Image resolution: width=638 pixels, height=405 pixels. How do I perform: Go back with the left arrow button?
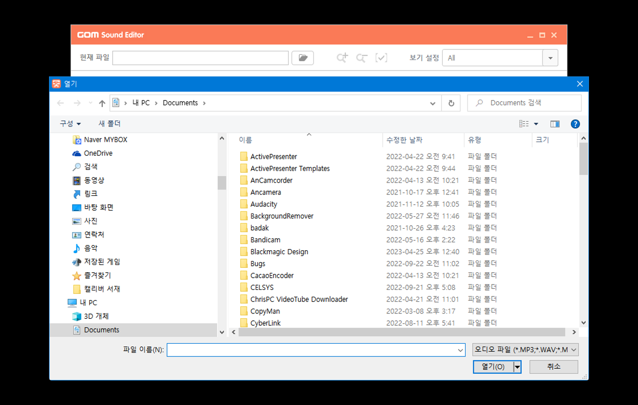tap(61, 103)
